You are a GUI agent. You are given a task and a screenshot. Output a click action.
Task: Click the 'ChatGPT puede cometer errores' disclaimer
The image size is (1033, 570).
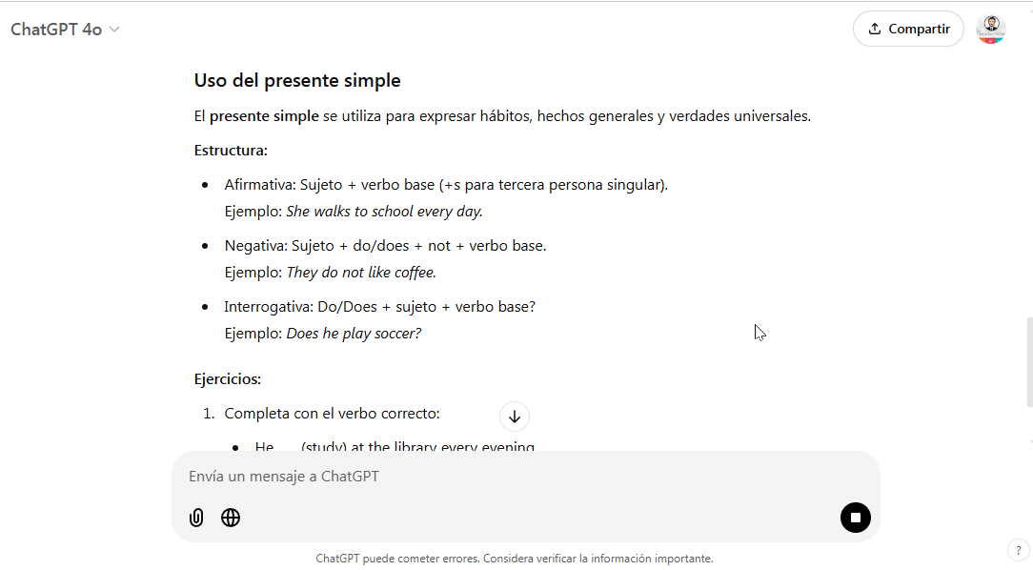[x=515, y=559]
